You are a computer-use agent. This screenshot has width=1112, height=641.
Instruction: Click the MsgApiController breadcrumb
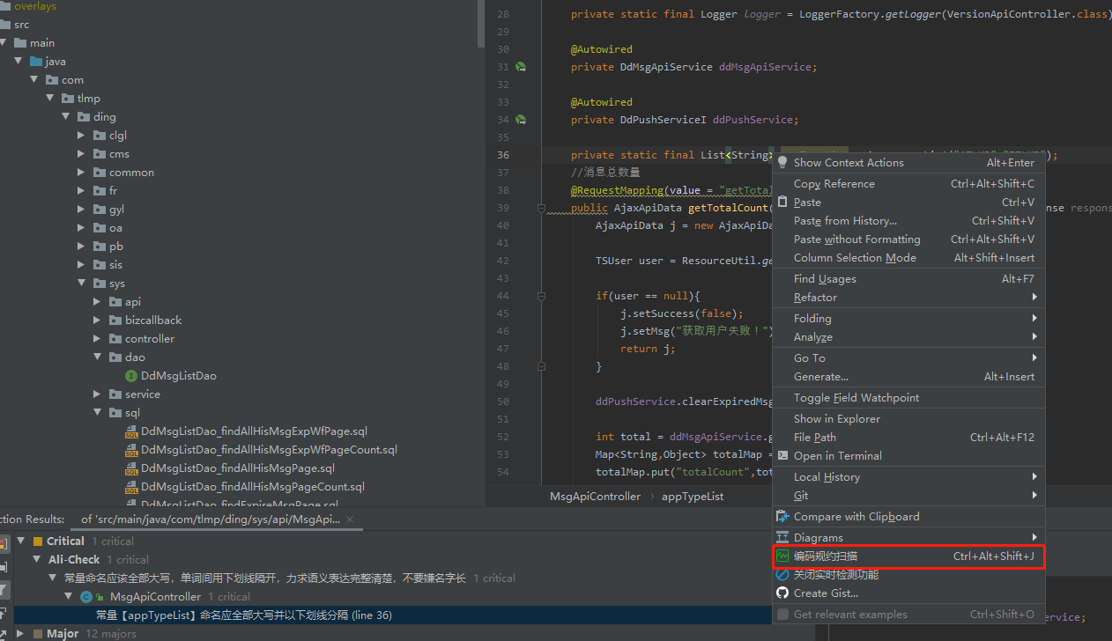click(x=596, y=497)
